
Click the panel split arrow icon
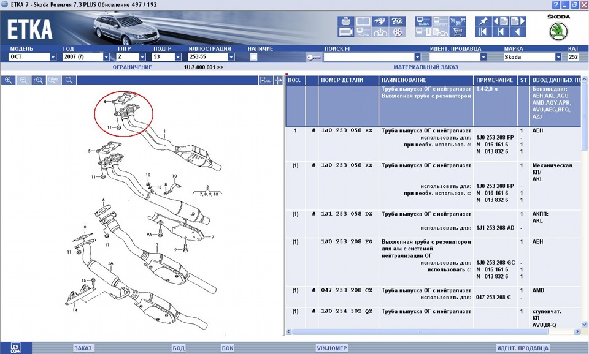coord(278,80)
